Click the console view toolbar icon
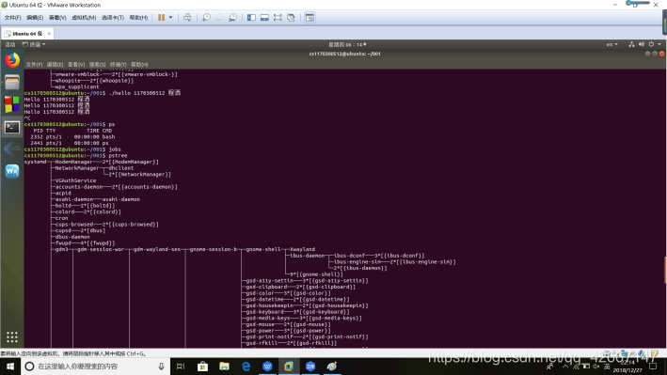Viewport: 667px width, 375px height. (310, 18)
